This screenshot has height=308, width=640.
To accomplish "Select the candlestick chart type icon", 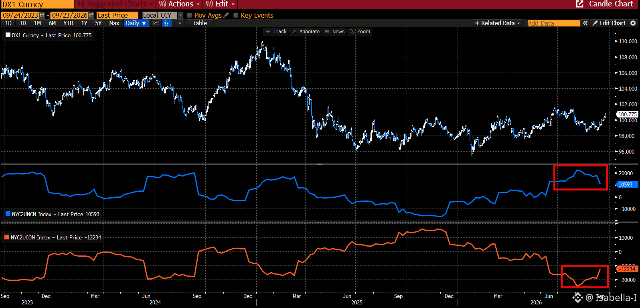I will [166, 23].
